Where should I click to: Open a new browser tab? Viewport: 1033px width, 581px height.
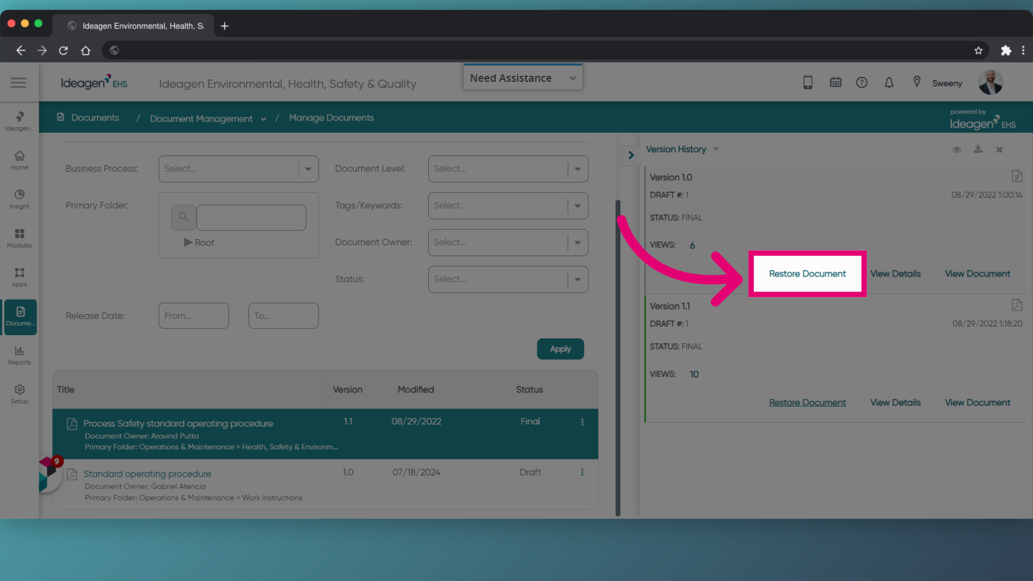[x=224, y=26]
